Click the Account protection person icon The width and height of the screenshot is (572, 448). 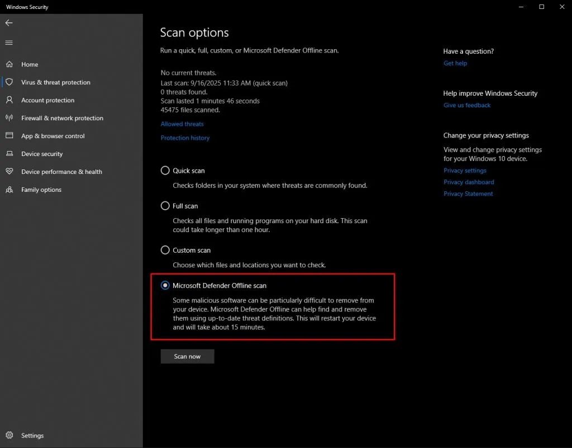click(x=9, y=100)
